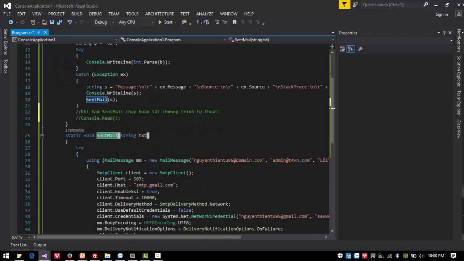This screenshot has height=261, width=464.
Task: Click the Sign in link
Action: point(442,14)
